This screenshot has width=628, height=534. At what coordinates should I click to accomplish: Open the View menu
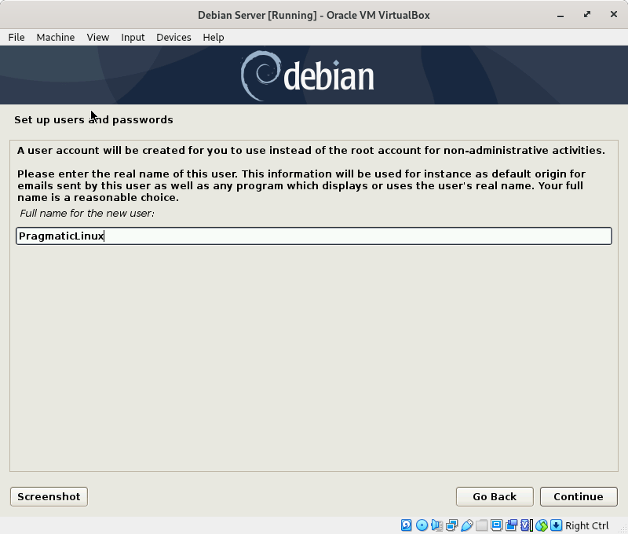(x=97, y=37)
